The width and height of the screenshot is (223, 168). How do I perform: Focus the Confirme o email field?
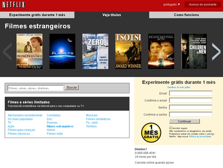click(x=191, y=100)
